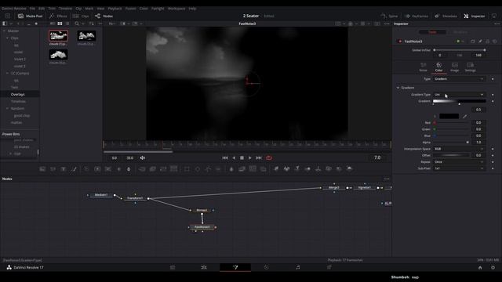
Task: Switch to the Settings tab in Inspector
Action: tap(471, 67)
